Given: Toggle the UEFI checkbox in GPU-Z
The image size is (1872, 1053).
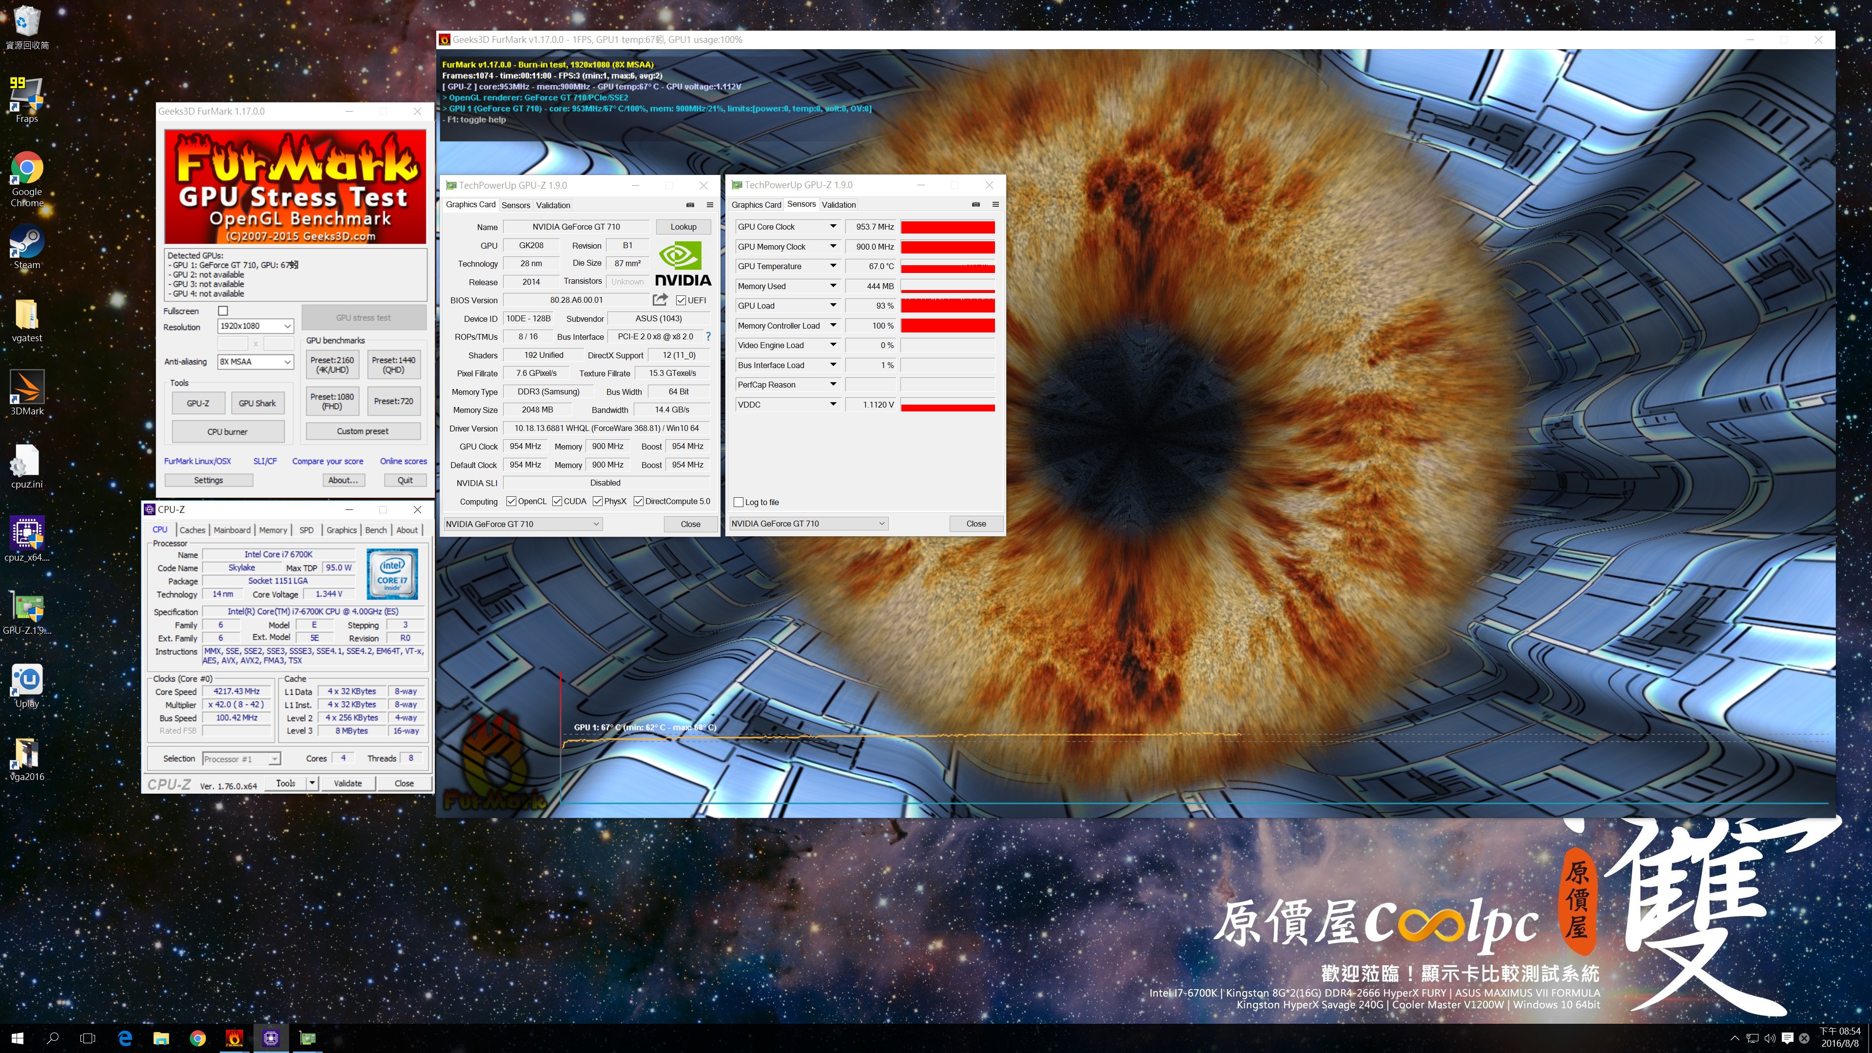Looking at the screenshot, I should pos(681,300).
